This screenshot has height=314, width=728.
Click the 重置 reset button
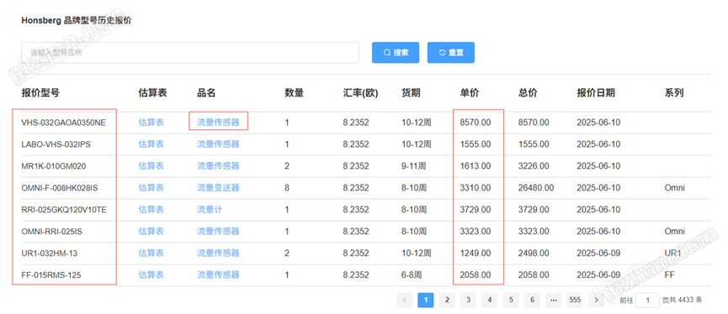click(451, 53)
